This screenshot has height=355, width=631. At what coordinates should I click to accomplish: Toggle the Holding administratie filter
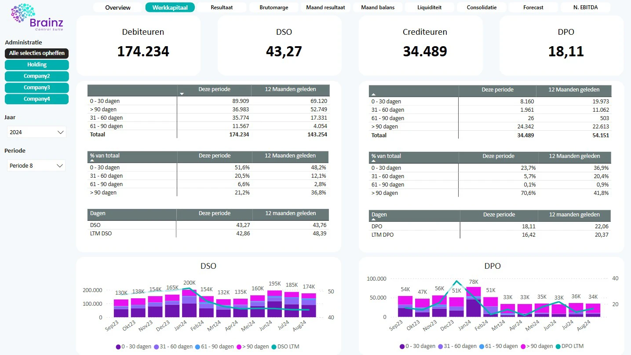(x=37, y=65)
